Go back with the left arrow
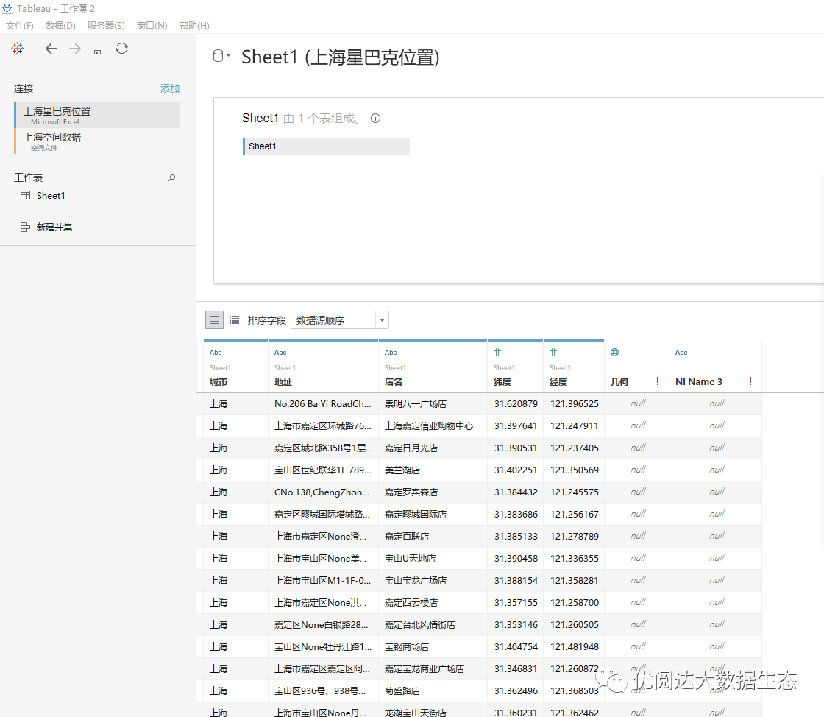Screen dimensions: 824x717 coord(51,49)
